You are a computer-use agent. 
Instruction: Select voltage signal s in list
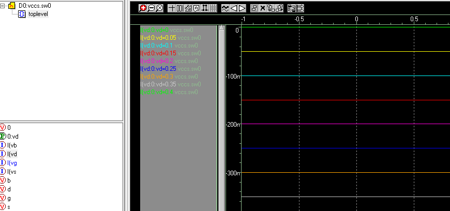9,207
